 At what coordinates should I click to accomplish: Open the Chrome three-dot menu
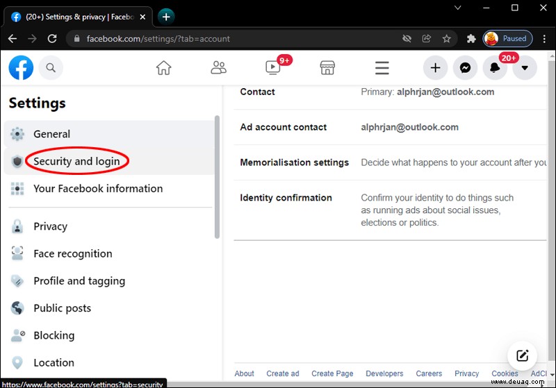click(544, 39)
